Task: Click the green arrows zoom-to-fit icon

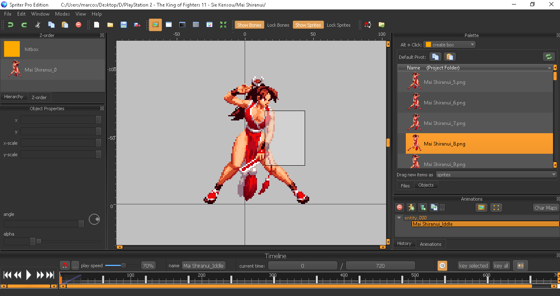Action: click(x=223, y=25)
